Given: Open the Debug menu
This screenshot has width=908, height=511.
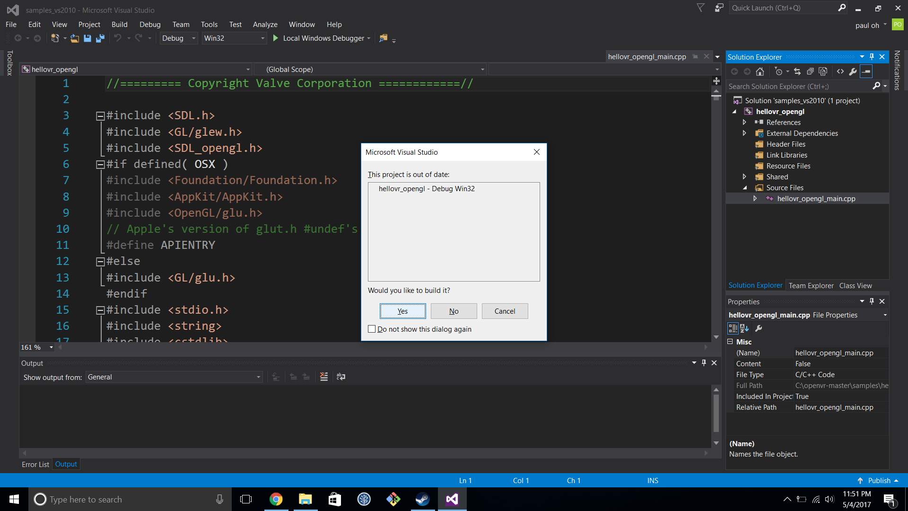Looking at the screenshot, I should (150, 24).
